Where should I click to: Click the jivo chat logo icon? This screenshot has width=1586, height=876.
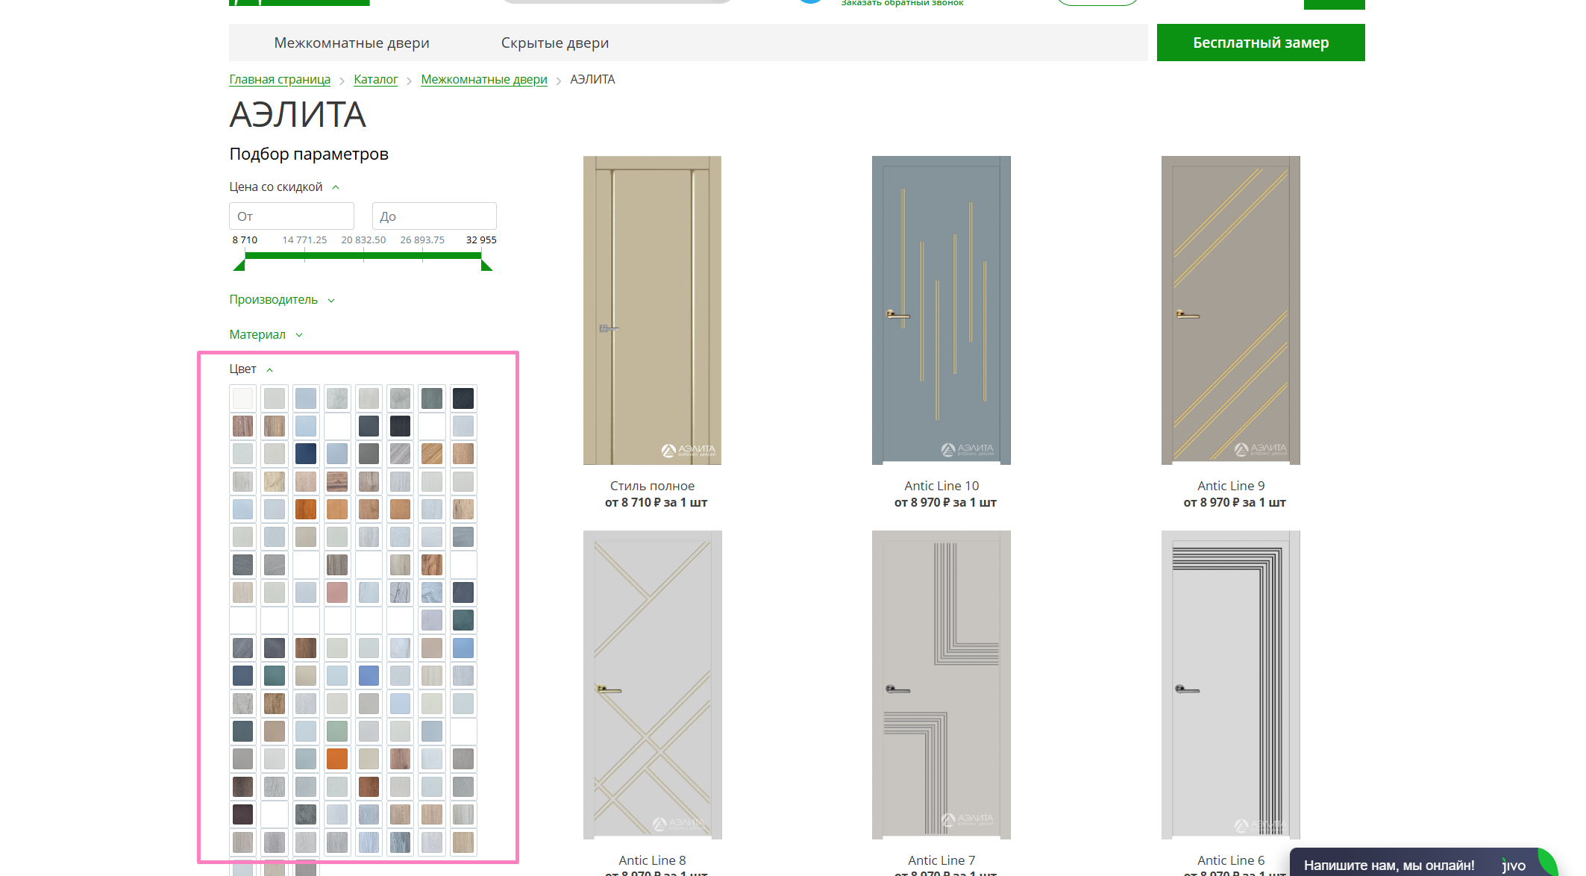point(1514,866)
